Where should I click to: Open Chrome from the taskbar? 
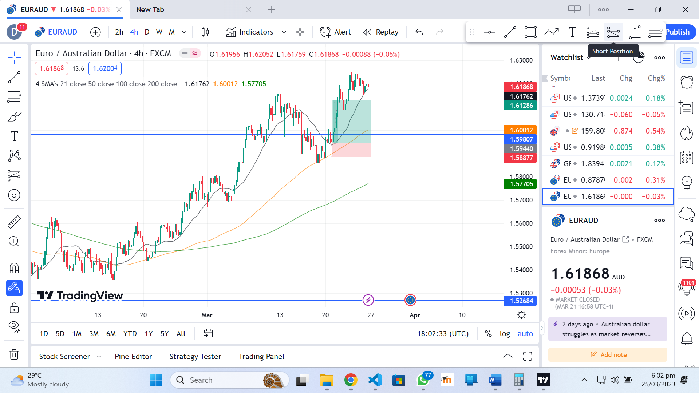tap(351, 380)
